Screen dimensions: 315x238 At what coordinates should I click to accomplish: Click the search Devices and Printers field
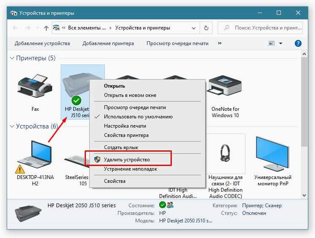pos(260,28)
